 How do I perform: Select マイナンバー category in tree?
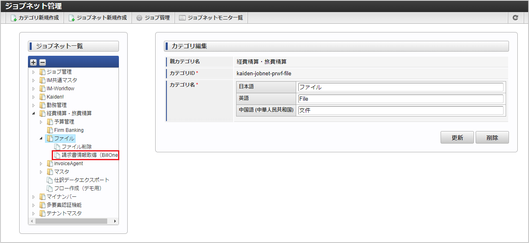click(x=62, y=197)
